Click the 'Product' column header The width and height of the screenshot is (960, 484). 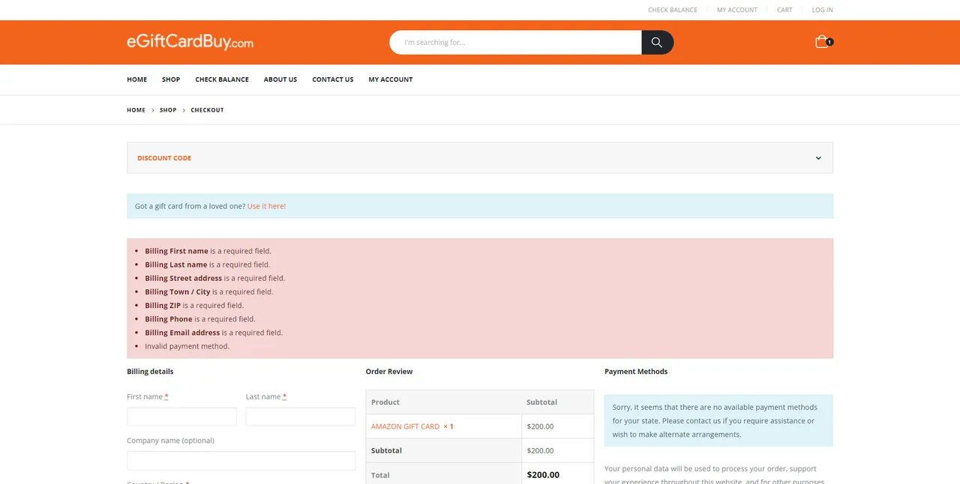(385, 402)
